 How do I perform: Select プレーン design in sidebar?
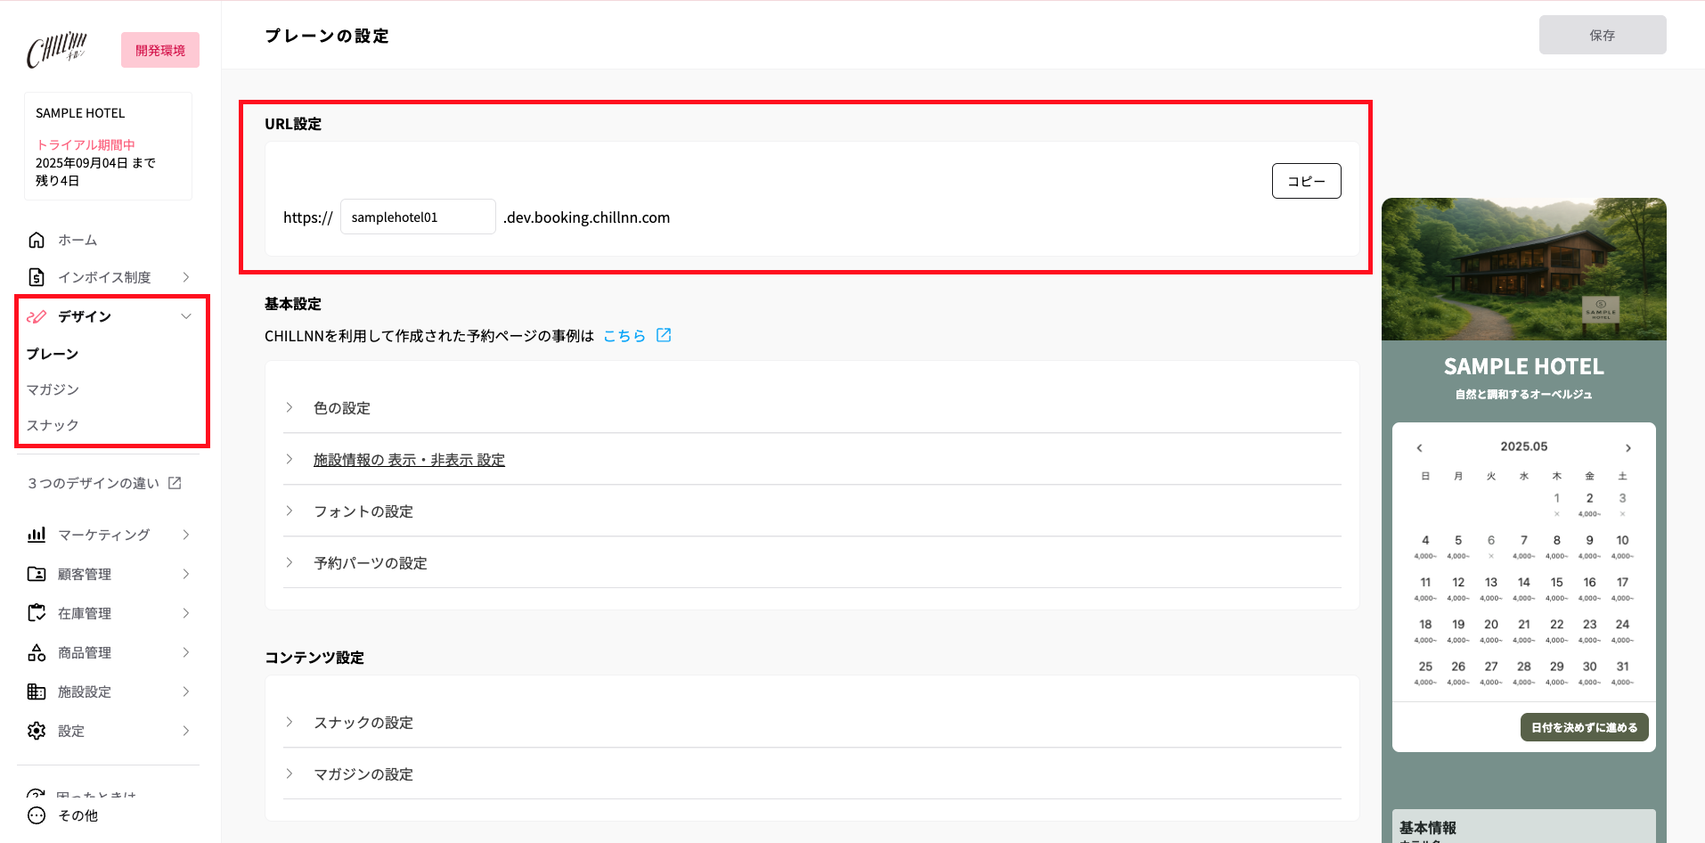tap(53, 354)
